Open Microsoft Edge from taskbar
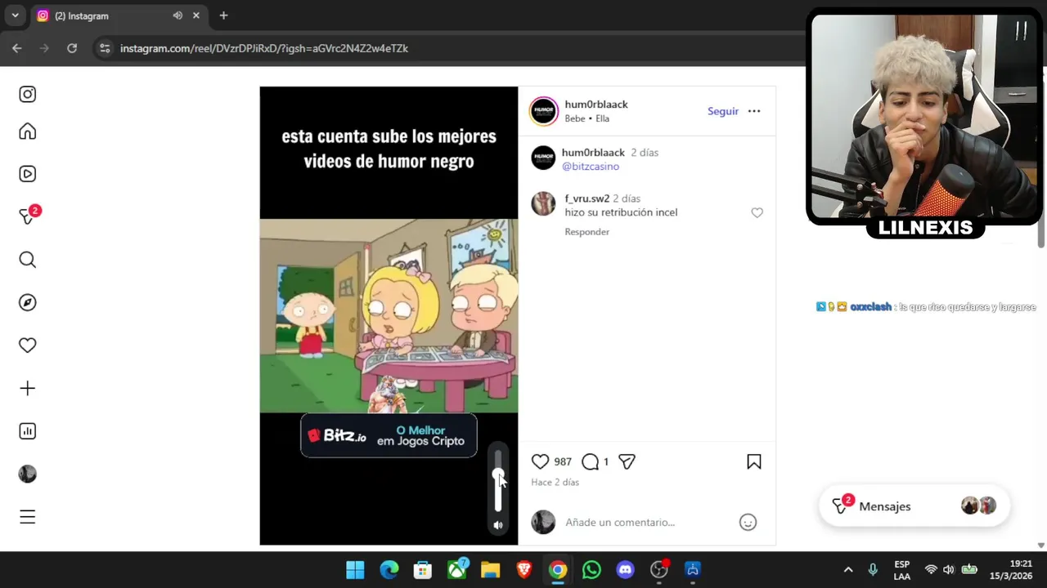1047x588 pixels. (389, 569)
